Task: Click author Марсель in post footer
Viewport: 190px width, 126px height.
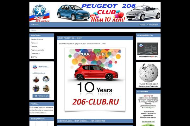Action: [84, 121]
